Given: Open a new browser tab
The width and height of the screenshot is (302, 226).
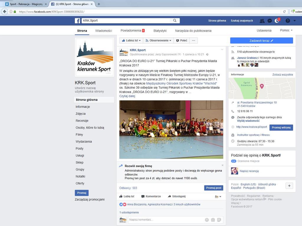Looking at the screenshot, I should coord(99,4).
